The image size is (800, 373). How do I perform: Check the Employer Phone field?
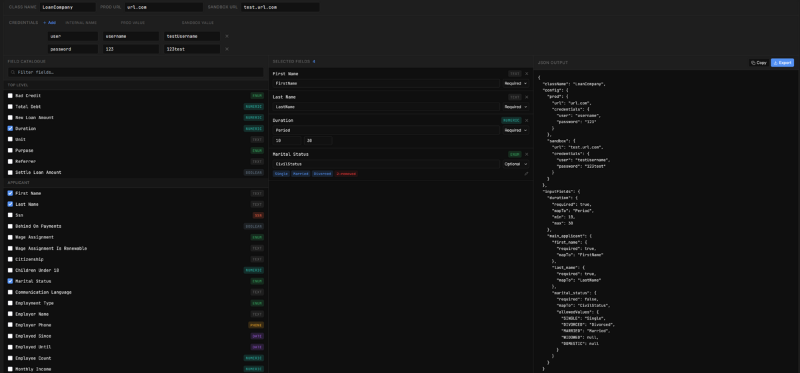pos(10,325)
